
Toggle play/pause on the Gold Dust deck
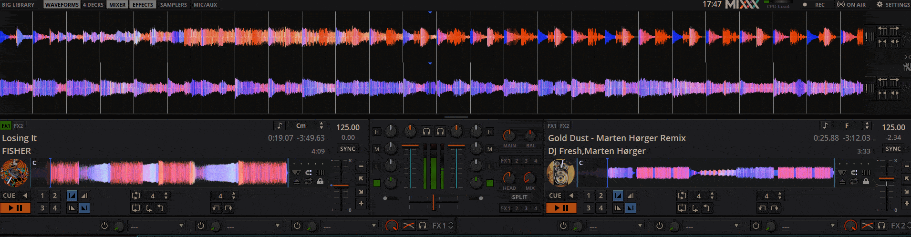point(561,208)
